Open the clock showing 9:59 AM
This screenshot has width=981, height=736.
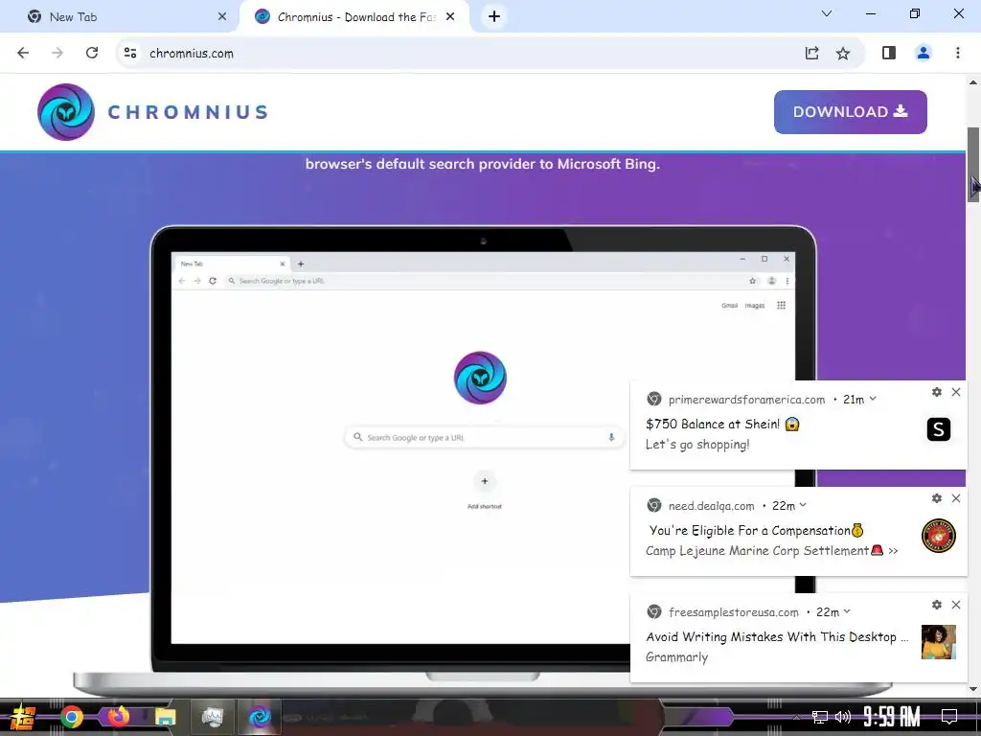coord(892,716)
